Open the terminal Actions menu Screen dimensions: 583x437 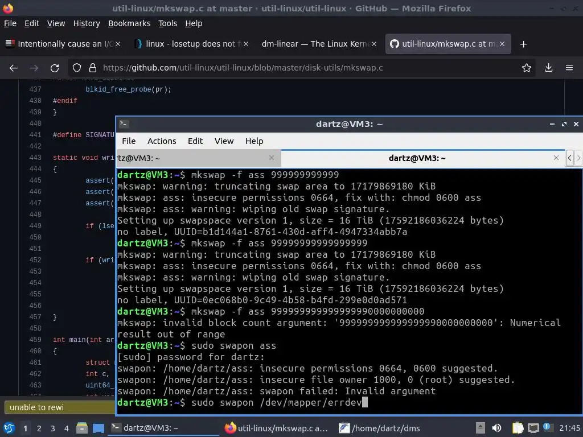click(x=162, y=141)
